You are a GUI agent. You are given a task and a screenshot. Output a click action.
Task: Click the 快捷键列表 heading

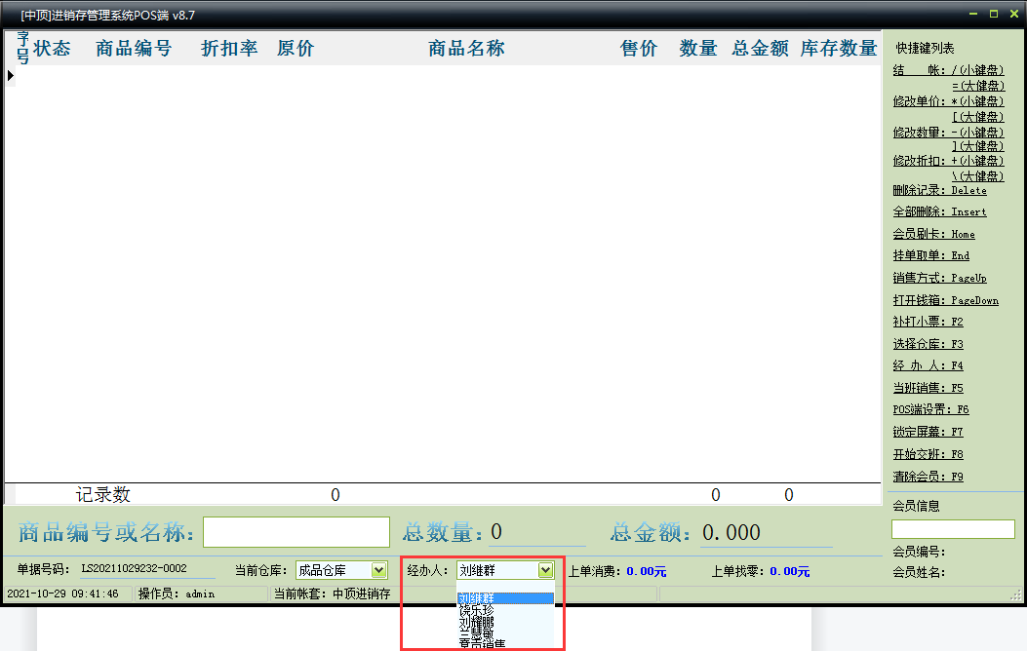point(926,48)
